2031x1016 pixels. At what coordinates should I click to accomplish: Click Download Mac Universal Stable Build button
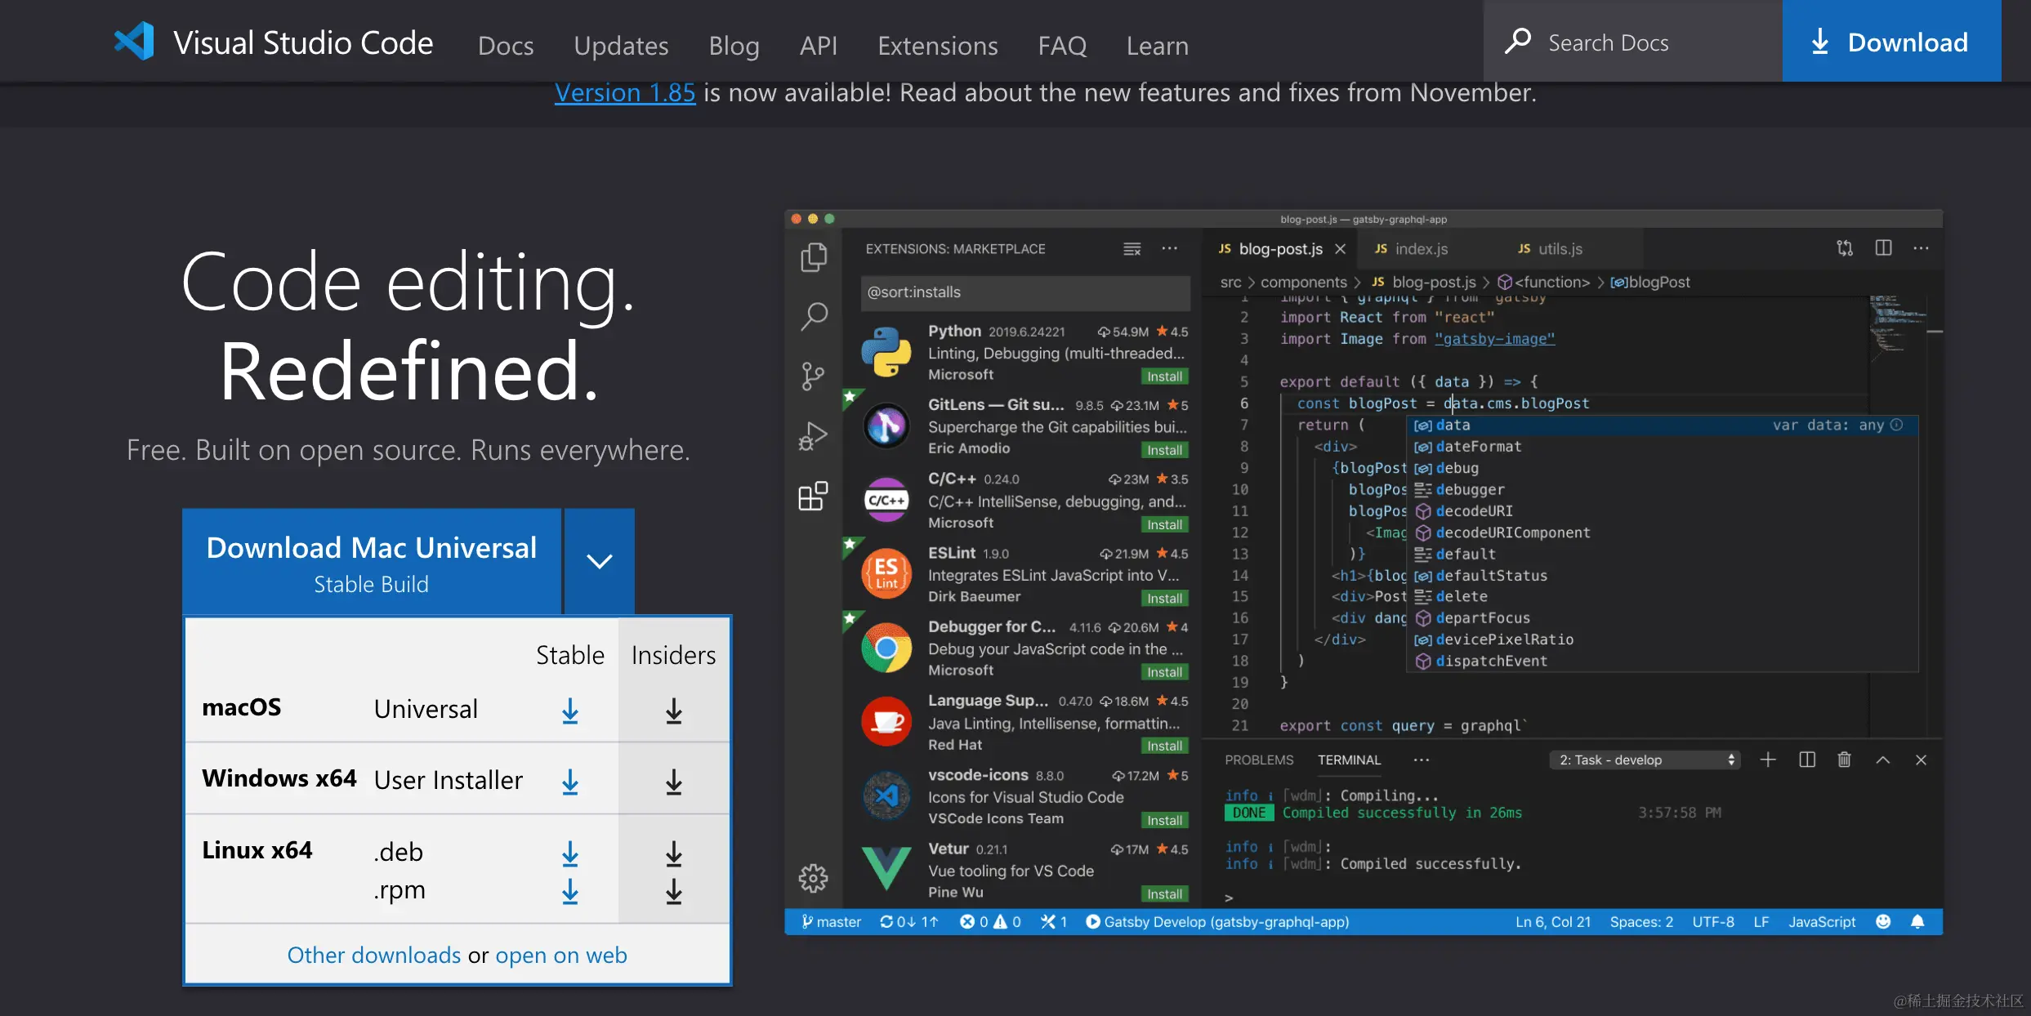[x=372, y=562]
